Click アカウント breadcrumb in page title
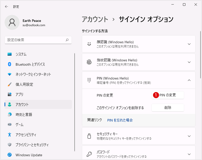The image size is (202, 160). click(95, 19)
